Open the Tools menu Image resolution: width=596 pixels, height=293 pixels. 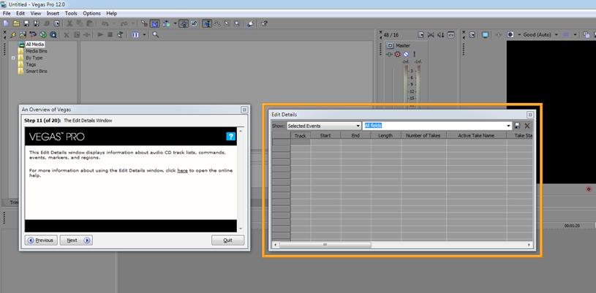71,13
